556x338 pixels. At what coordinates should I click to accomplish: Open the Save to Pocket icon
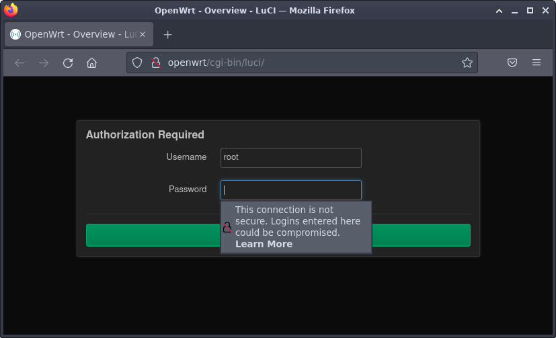pos(512,62)
